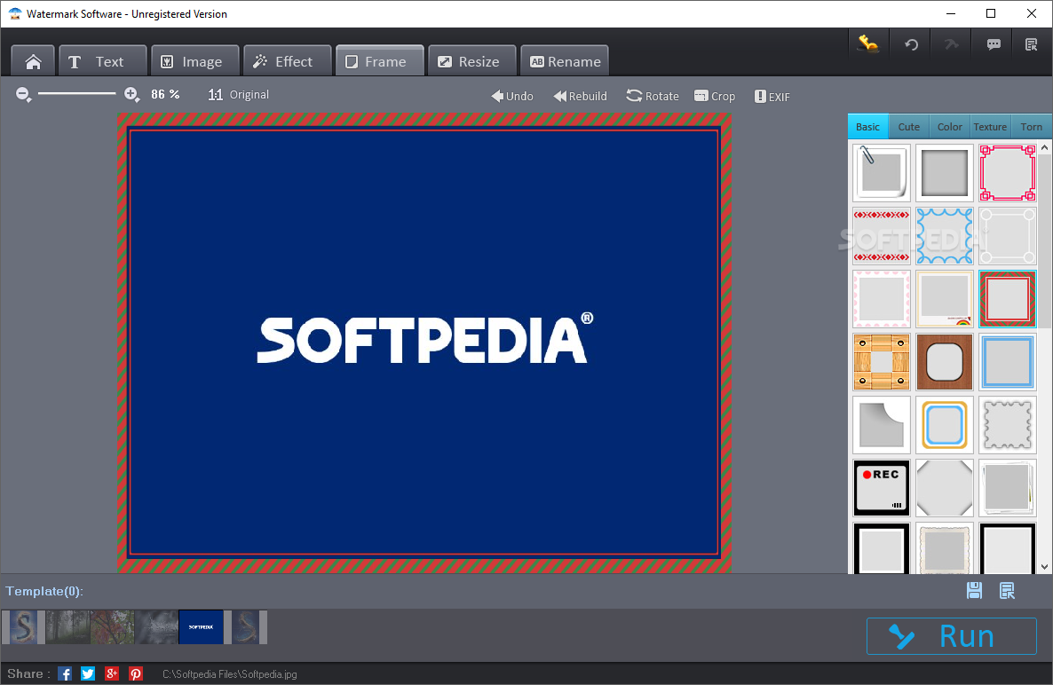Select the first S logo thumbnail
The width and height of the screenshot is (1053, 685).
click(x=23, y=626)
